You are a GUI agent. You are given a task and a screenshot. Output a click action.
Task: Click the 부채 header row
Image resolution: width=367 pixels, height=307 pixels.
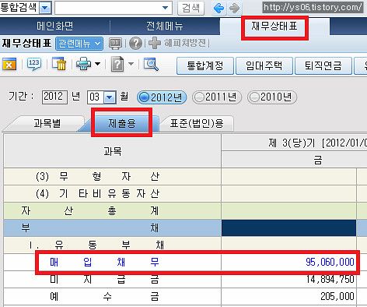pos(113,228)
